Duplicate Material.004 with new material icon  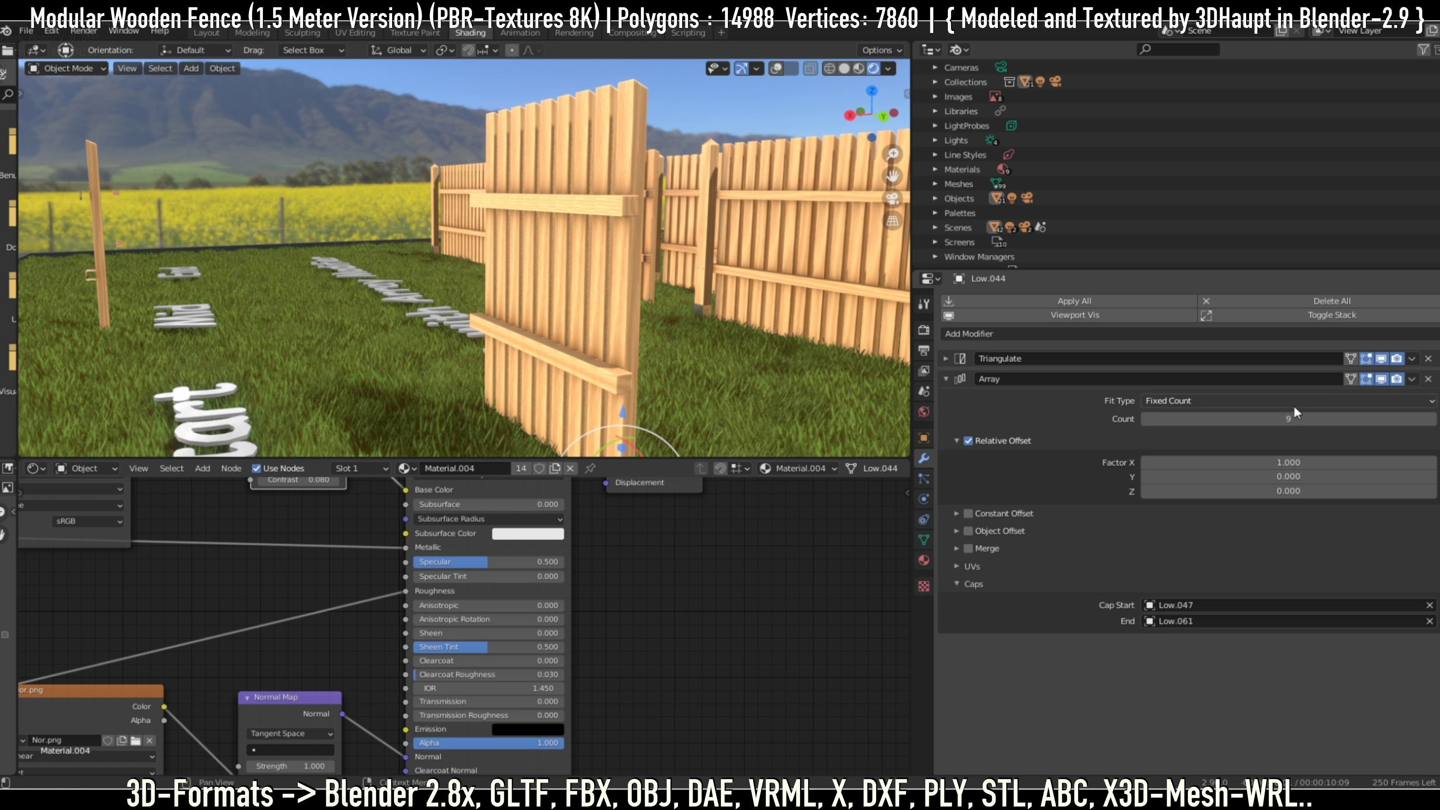point(555,468)
